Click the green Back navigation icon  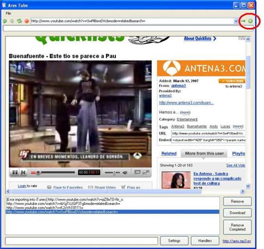point(4,21)
